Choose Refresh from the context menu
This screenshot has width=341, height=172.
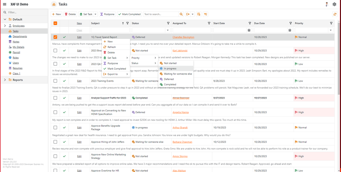(x=116, y=47)
